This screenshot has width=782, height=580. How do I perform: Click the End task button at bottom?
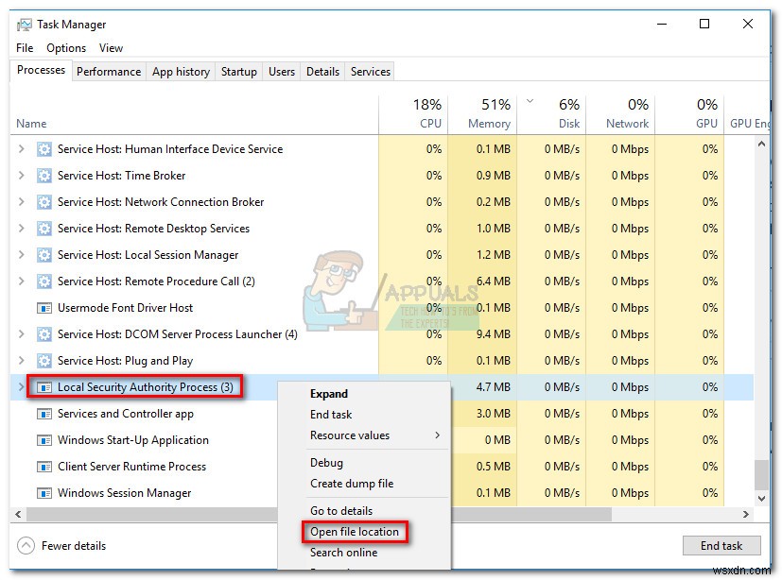pyautogui.click(x=721, y=546)
